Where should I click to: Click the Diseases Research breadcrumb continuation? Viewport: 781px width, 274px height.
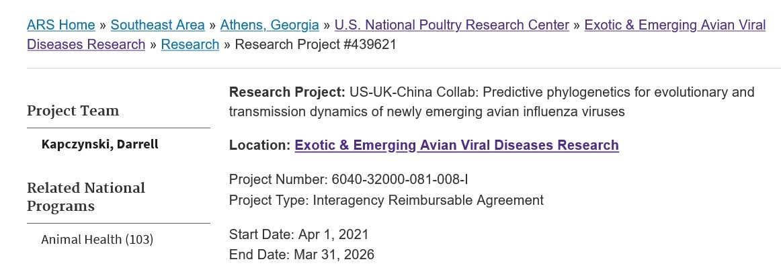point(86,44)
